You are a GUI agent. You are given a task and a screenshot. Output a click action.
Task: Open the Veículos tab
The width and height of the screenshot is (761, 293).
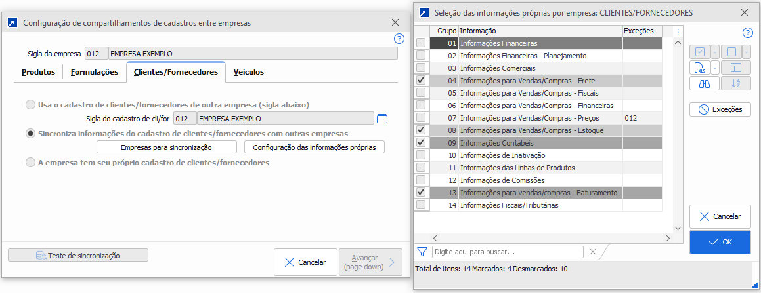point(249,72)
